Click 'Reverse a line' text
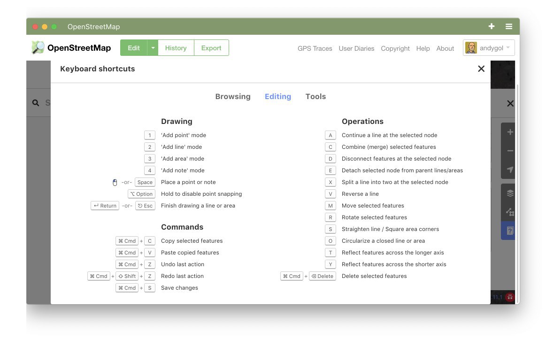 click(x=360, y=194)
